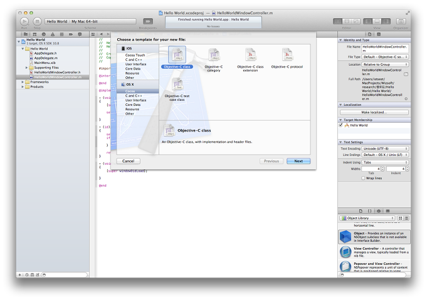Open the Indent Using dropdown
427x300 pixels.
pos(385,162)
